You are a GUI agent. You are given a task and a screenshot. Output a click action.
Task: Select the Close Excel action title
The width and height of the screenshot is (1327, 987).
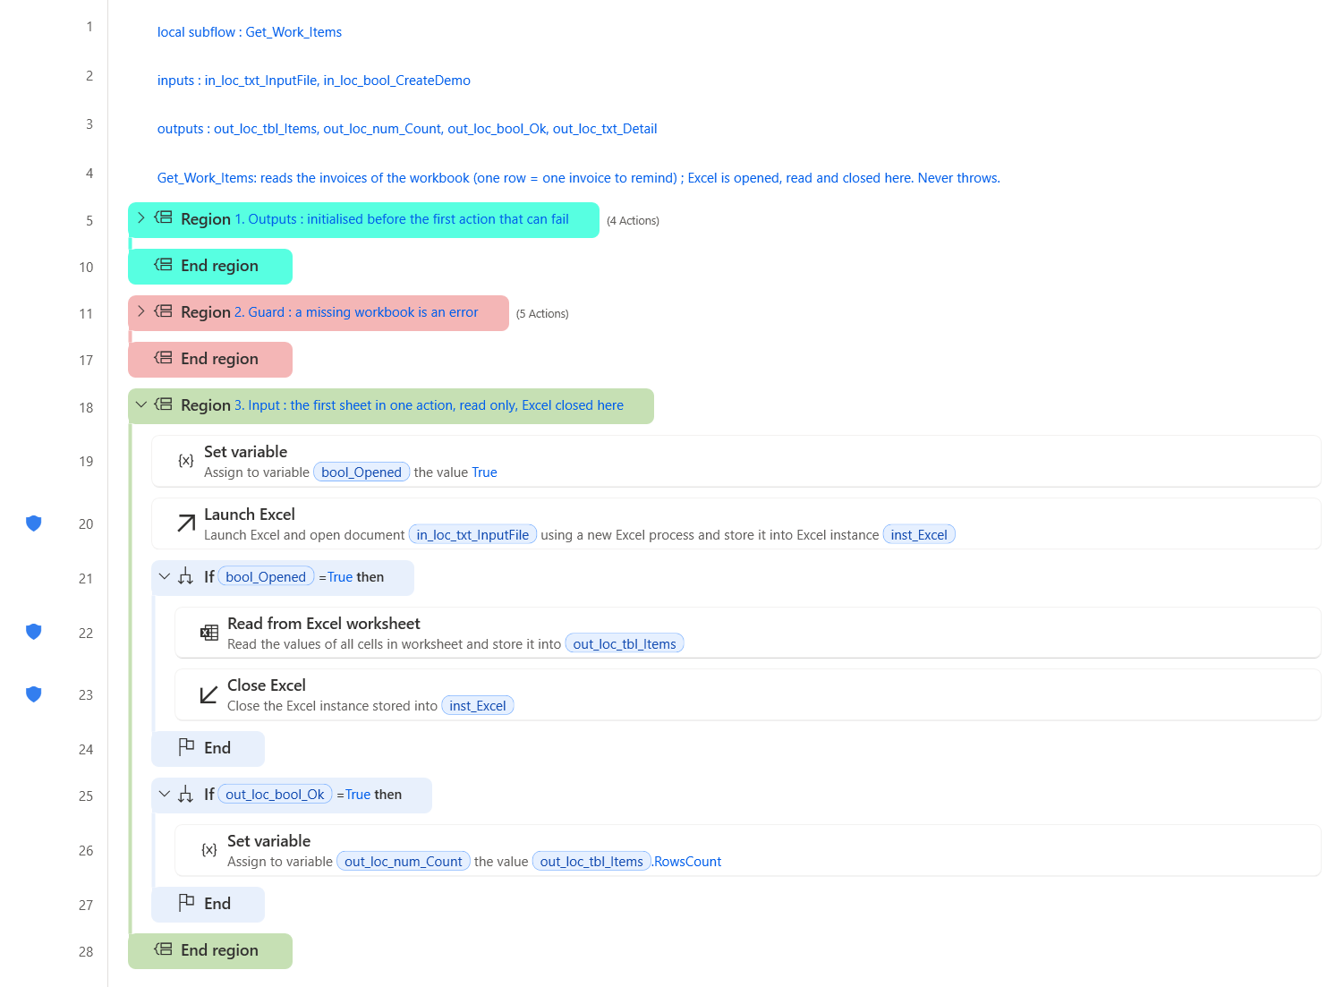point(267,685)
